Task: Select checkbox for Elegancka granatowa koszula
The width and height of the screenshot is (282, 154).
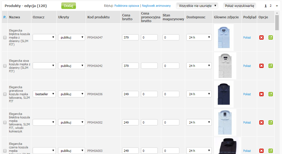Action: [x=5, y=94]
